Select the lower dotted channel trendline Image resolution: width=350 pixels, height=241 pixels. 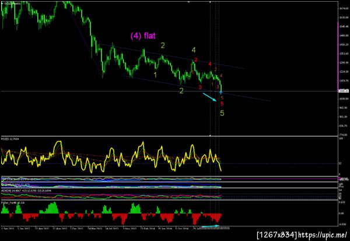(x=197, y=88)
